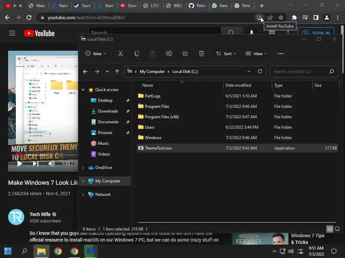Go forward in File Explorer navigation
This screenshot has height=258, width=345.
(97, 72)
